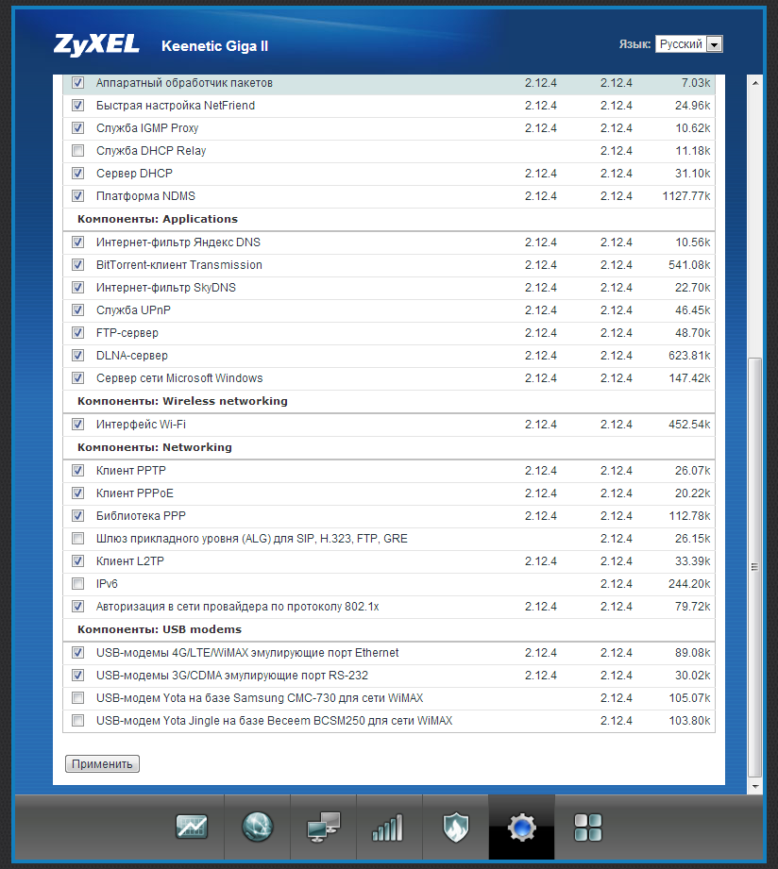Click scrollbar down arrow
Image resolution: width=778 pixels, height=869 pixels.
(754, 786)
